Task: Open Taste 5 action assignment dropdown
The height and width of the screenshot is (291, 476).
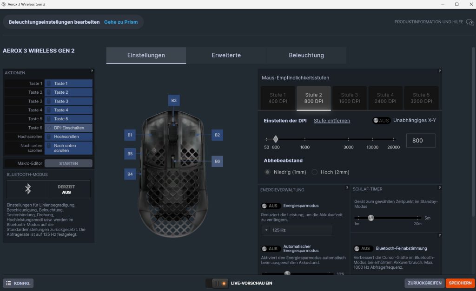Action: click(x=69, y=119)
